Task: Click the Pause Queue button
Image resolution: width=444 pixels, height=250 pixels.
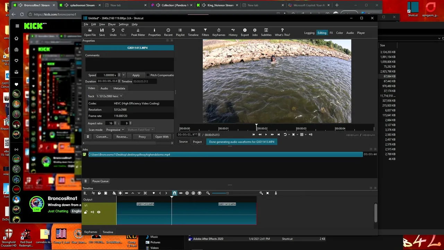Action: tap(100, 181)
